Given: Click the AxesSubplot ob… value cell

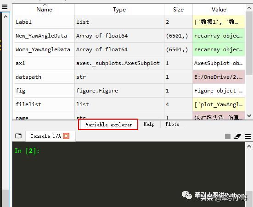Looking at the screenshot, I should pos(219,63).
